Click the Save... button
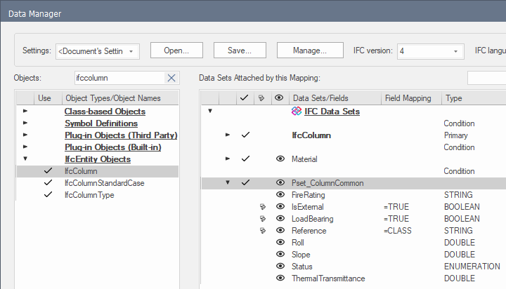This screenshot has width=506, height=289. pyautogui.click(x=240, y=51)
